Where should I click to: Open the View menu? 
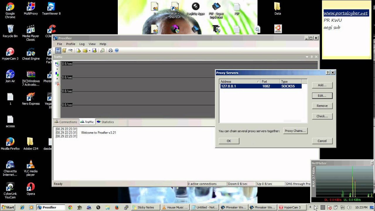click(92, 44)
